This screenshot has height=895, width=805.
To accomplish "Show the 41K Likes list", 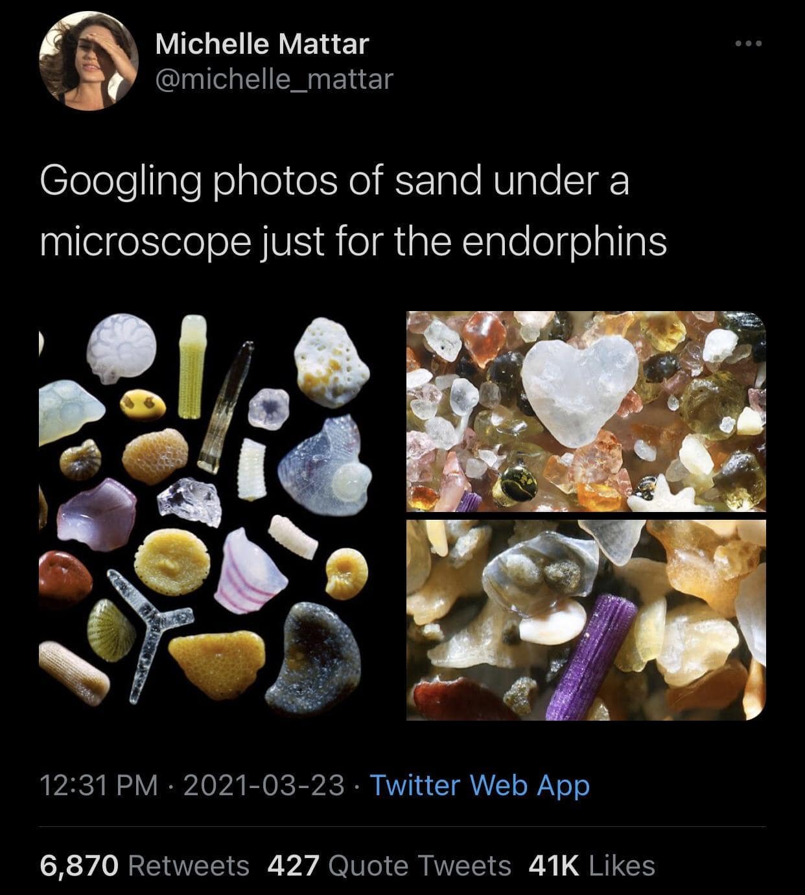I will pyautogui.click(x=592, y=865).
